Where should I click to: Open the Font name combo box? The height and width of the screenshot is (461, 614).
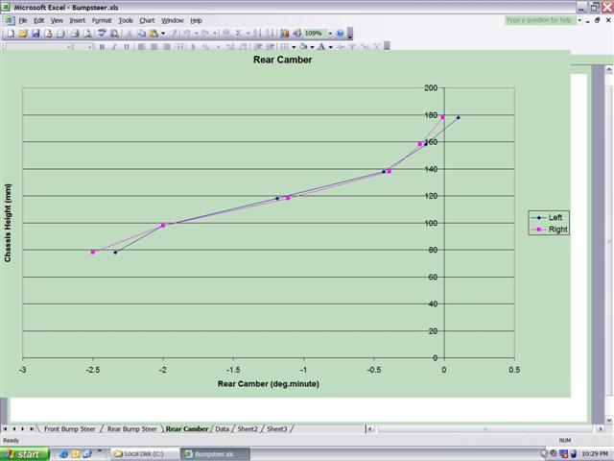[38, 47]
